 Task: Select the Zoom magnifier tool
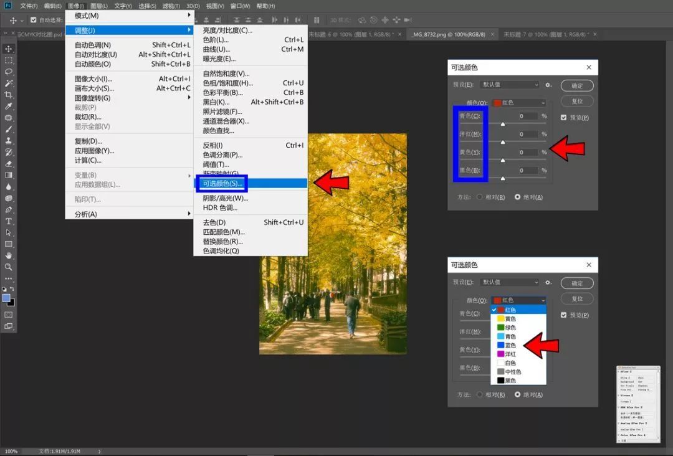click(9, 267)
